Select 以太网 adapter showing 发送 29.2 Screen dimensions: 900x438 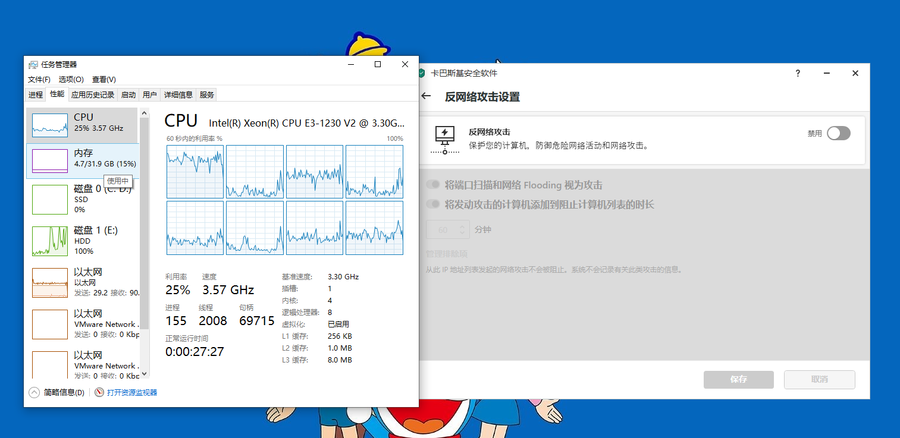coord(83,282)
